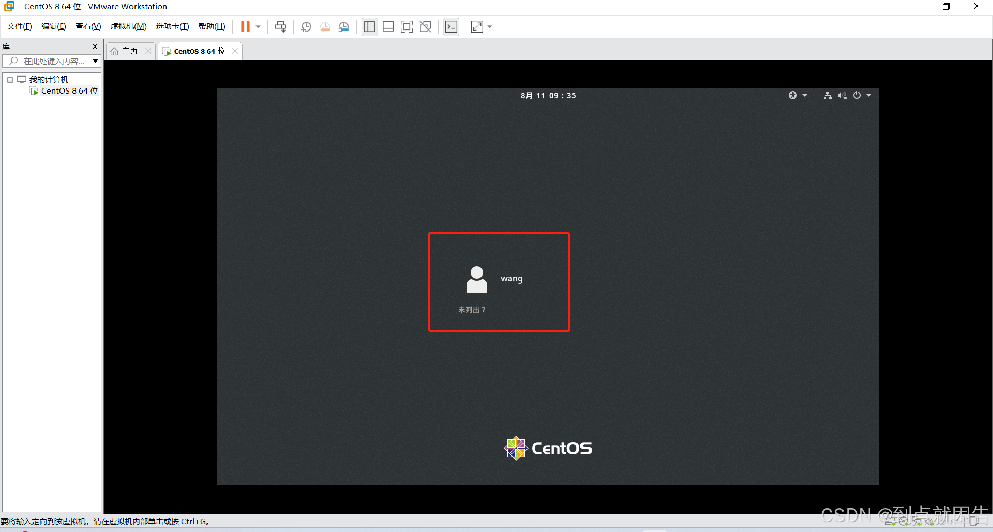Minimize the VMware Workstation window
Viewport: 993px width, 532px height.
tap(915, 6)
